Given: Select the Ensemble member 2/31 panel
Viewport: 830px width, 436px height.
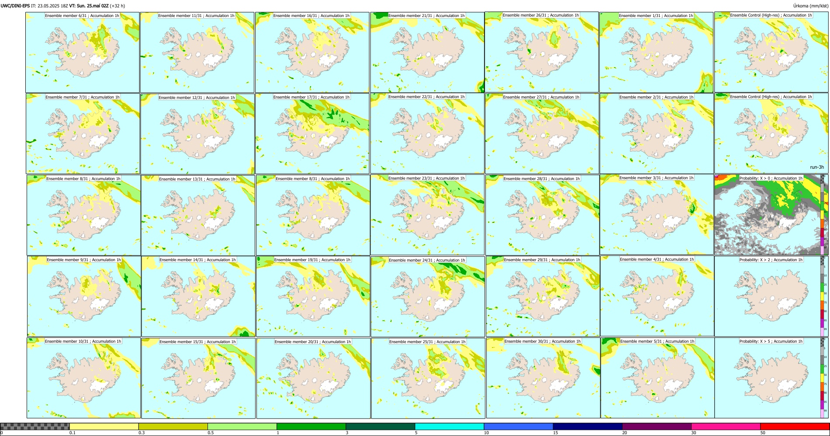Looking at the screenshot, I should (657, 133).
